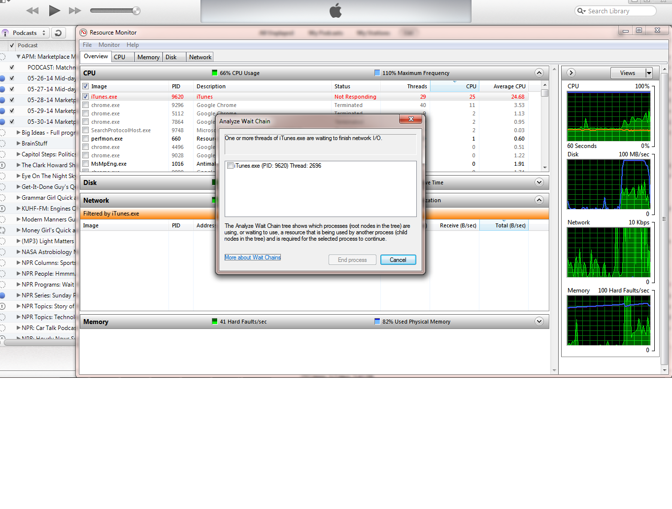Switch to the Network tab
Screen dimensions: 672x509
click(x=200, y=57)
